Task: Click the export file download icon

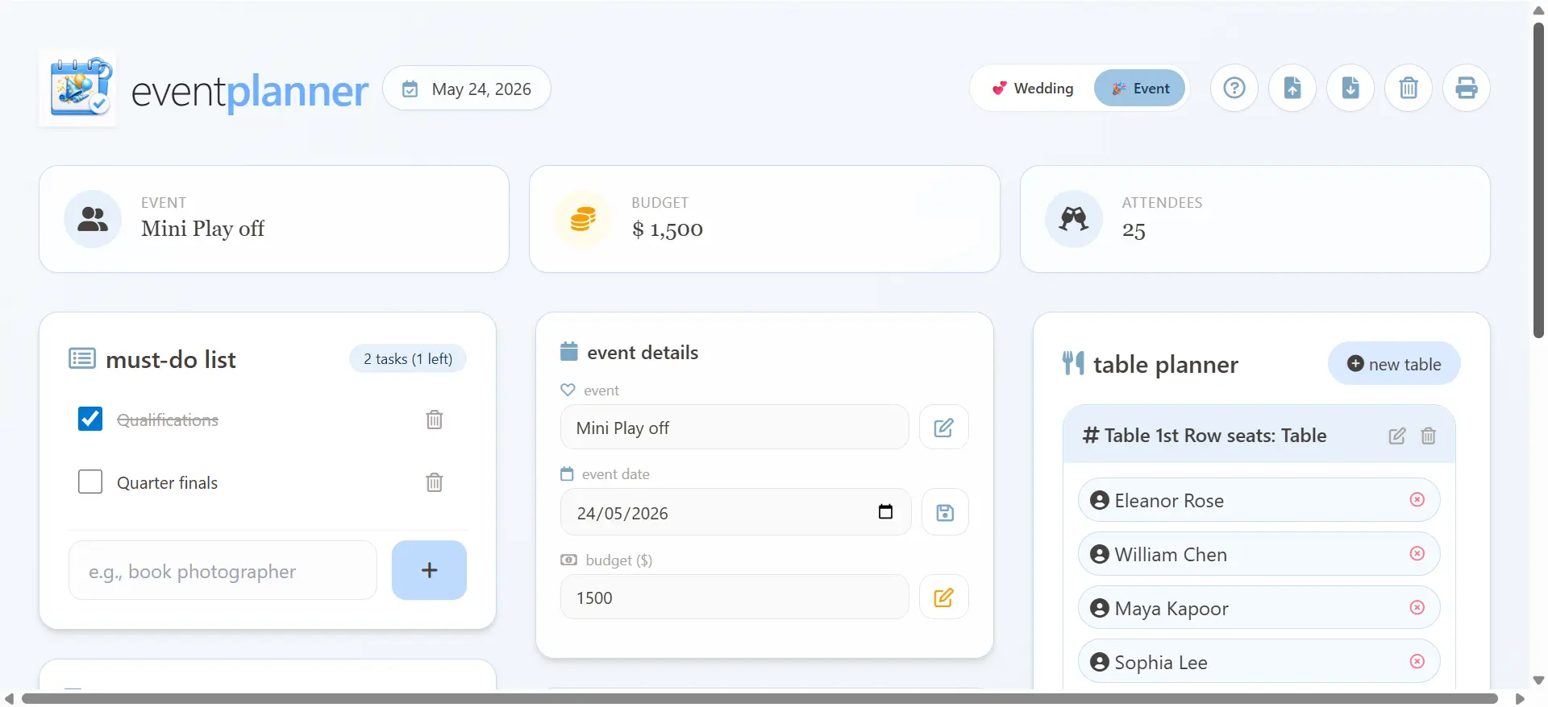Action: coord(1350,88)
